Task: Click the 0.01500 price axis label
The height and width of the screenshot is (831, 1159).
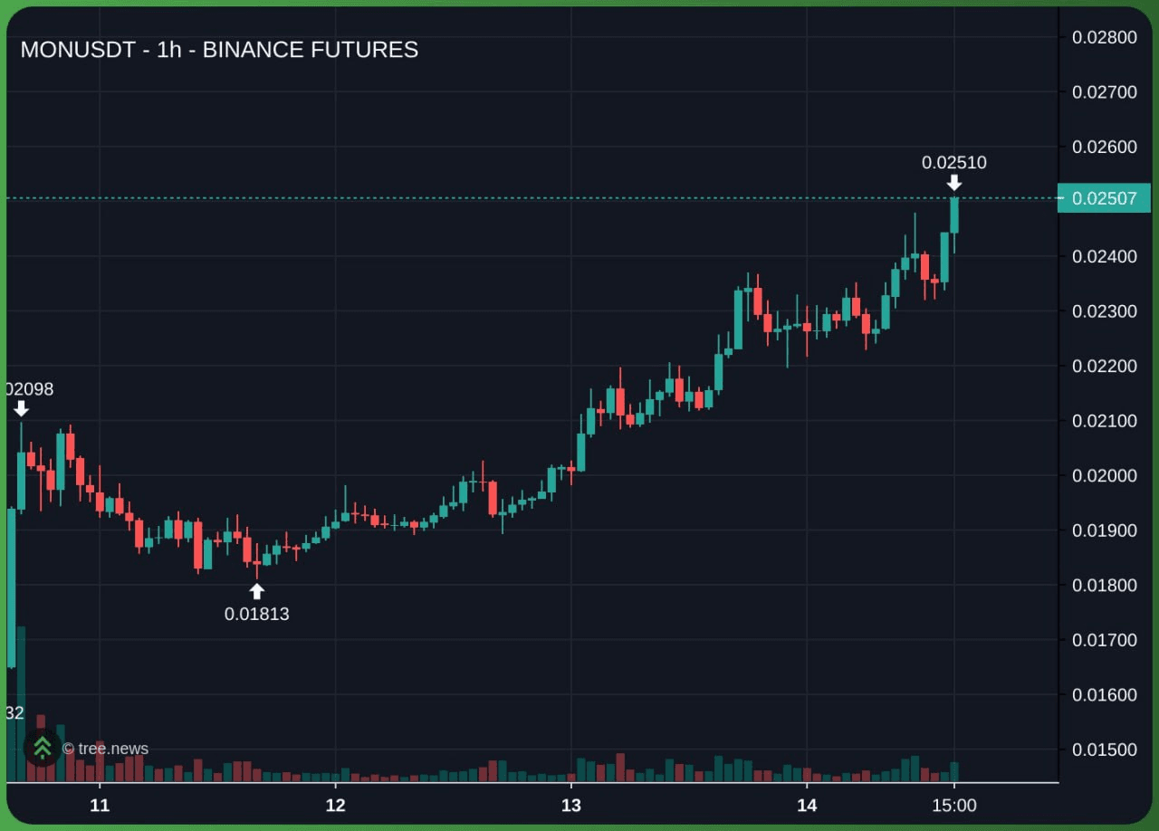Action: pos(1104,750)
